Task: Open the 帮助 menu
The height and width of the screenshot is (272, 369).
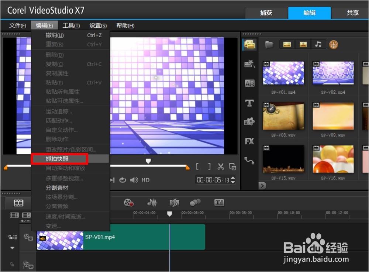Action: click(x=125, y=25)
